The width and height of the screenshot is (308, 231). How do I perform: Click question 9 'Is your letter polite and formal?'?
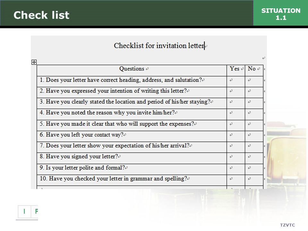point(82,168)
